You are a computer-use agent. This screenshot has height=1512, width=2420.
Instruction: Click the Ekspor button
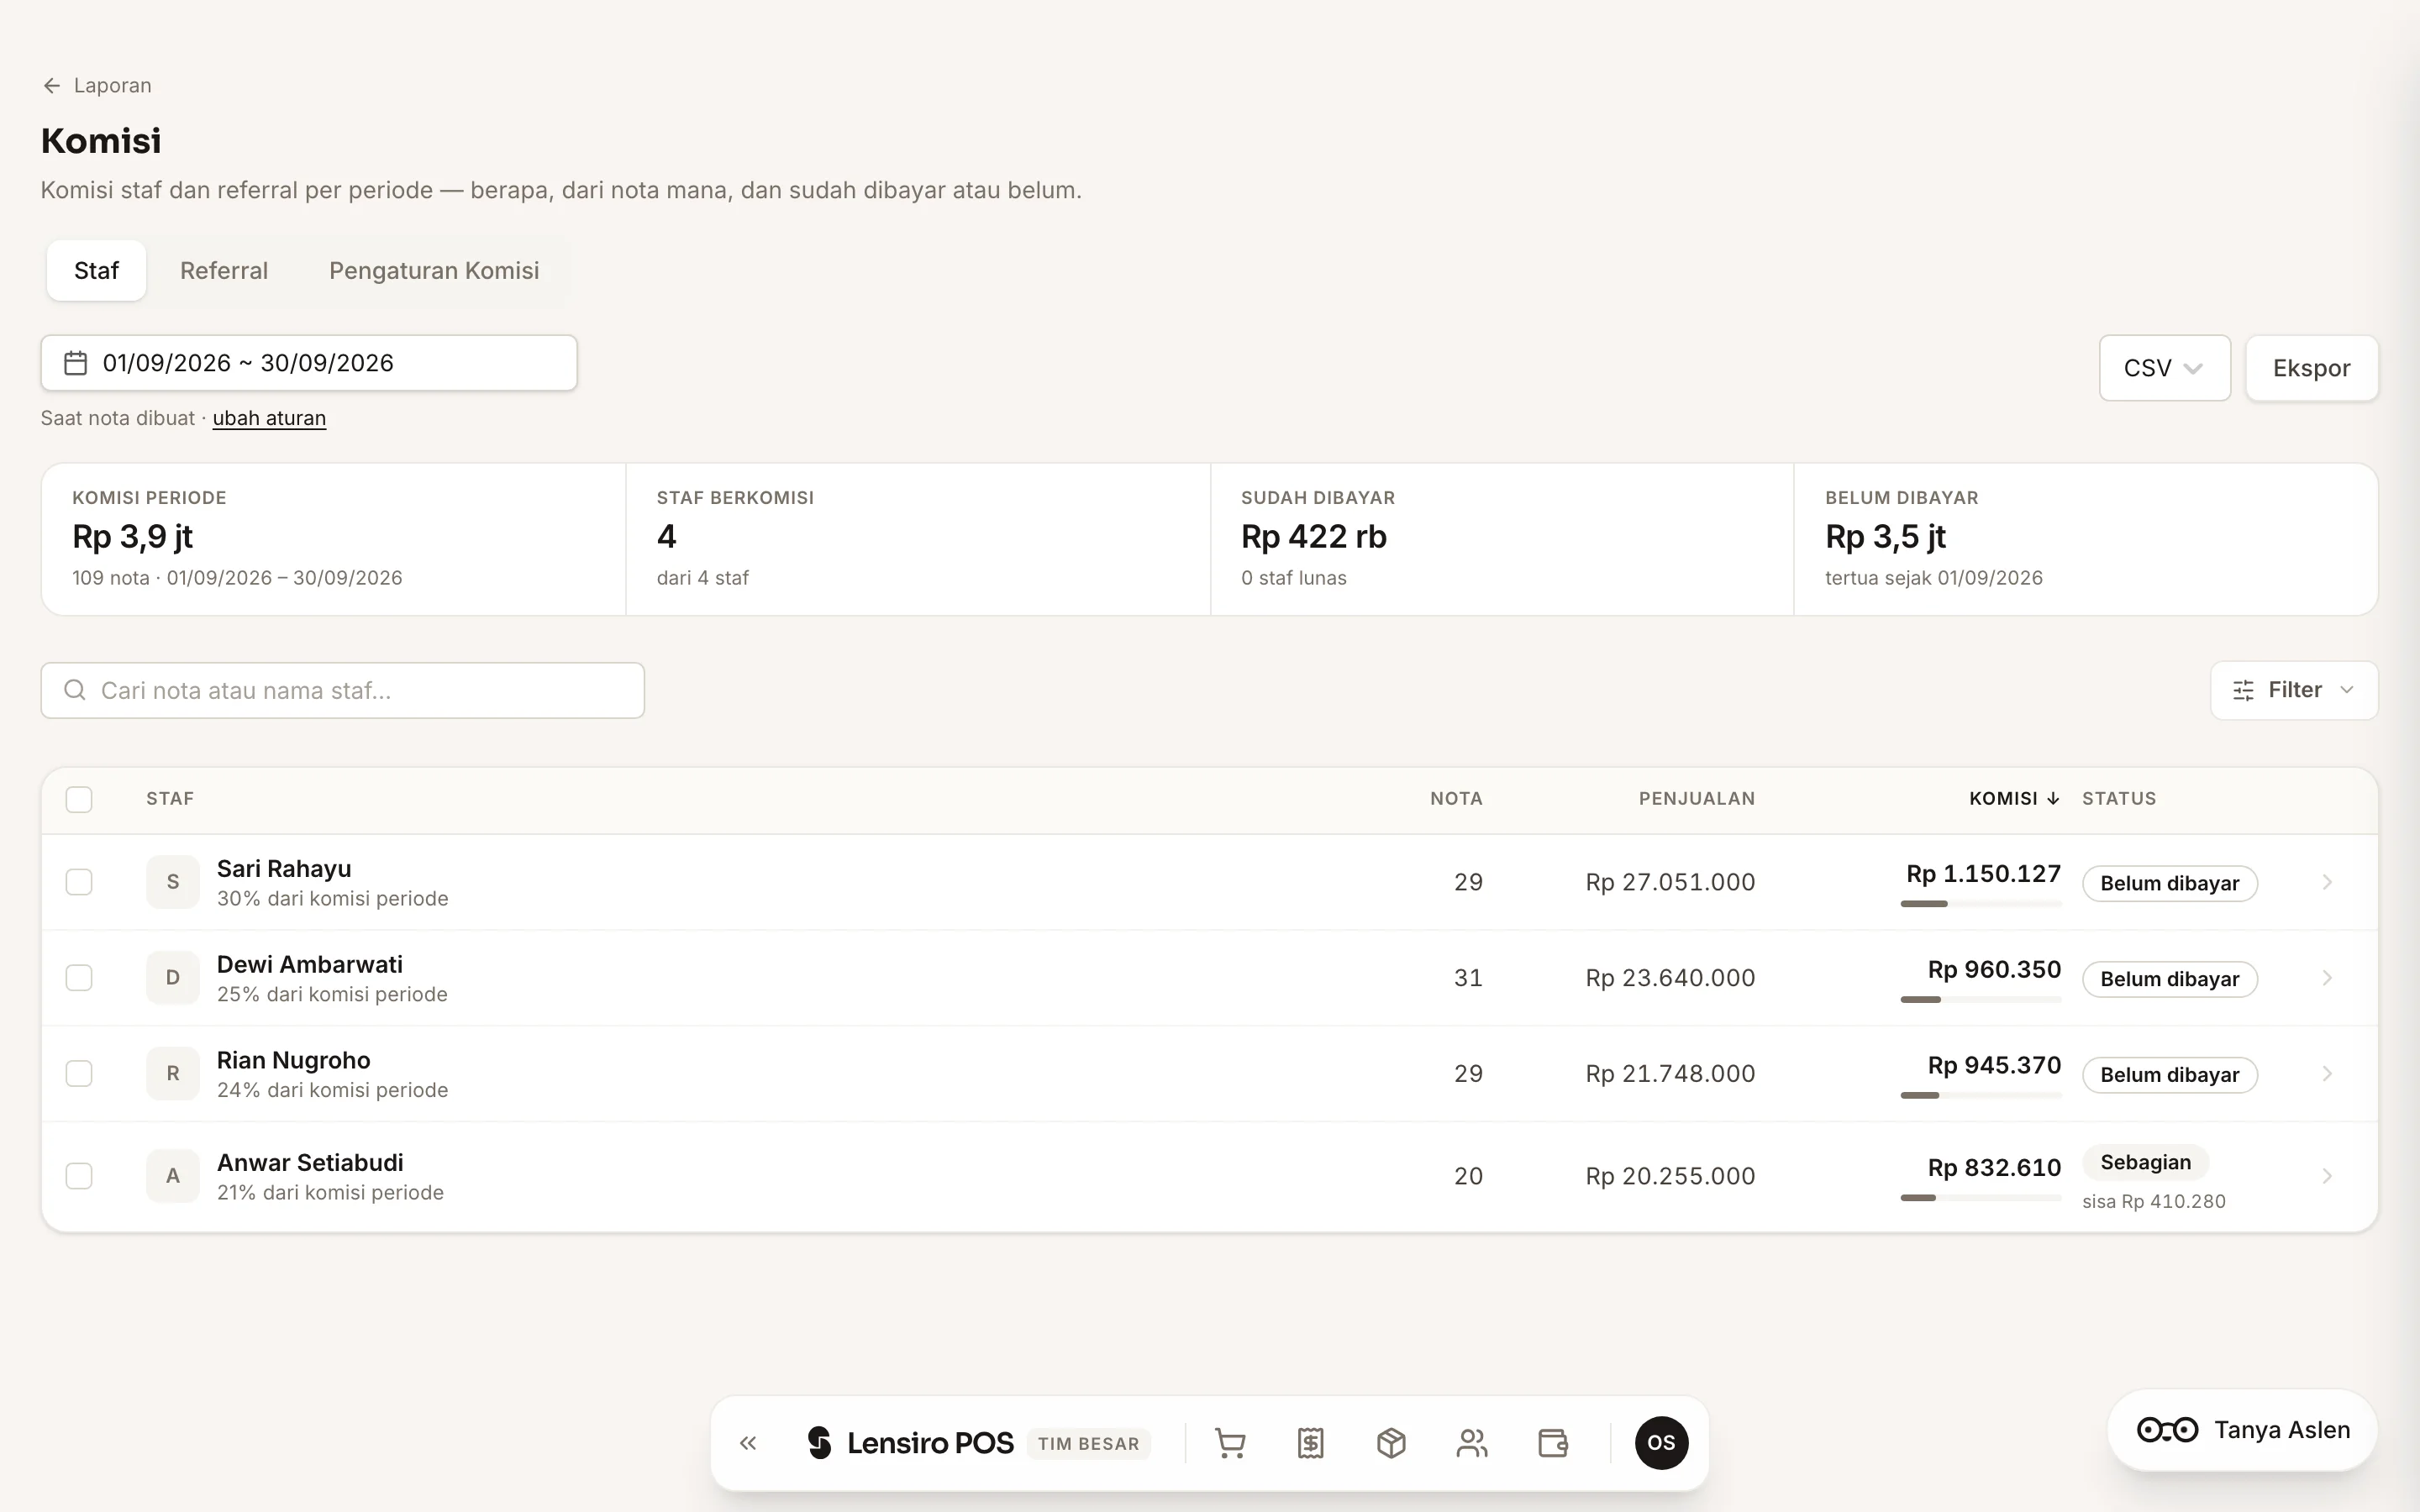point(2312,368)
